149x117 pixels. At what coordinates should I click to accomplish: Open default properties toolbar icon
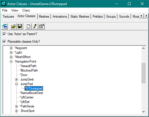[x=41, y=26]
